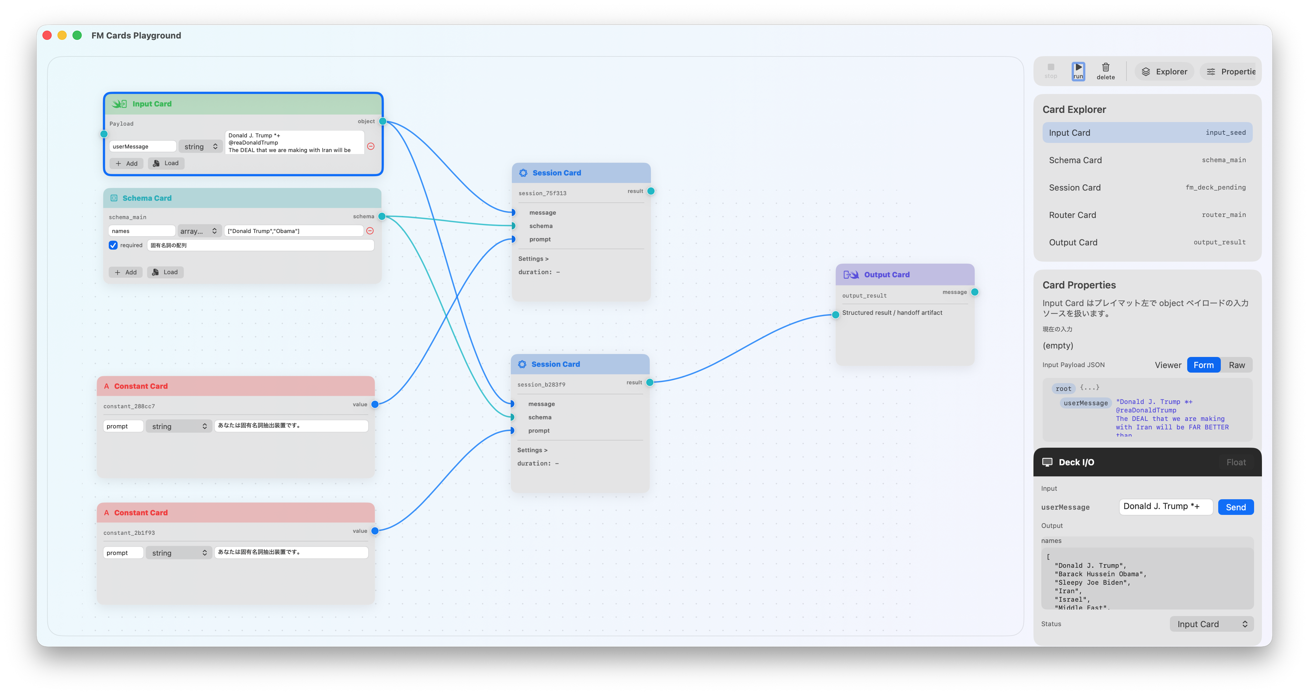
Task: Click userMessage input field in Deck I/O
Action: pyautogui.click(x=1165, y=507)
